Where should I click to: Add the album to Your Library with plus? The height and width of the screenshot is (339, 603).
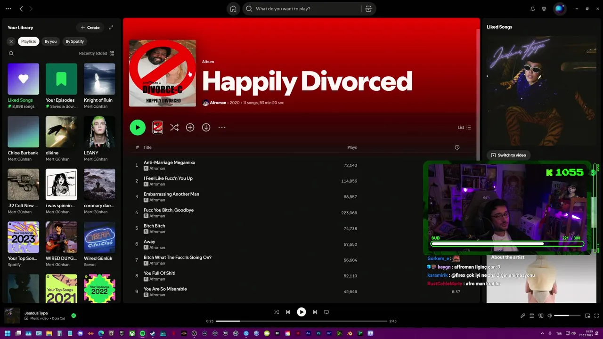(190, 127)
